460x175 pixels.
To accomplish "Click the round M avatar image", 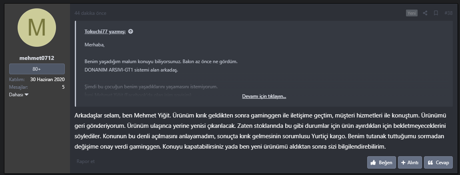I will 37,28.
